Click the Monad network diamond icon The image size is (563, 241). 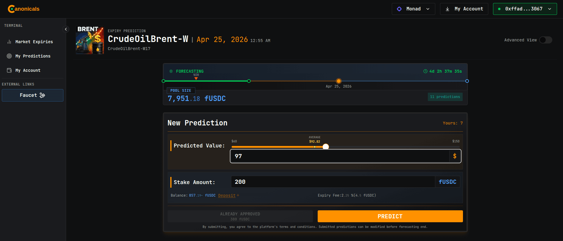(x=399, y=9)
